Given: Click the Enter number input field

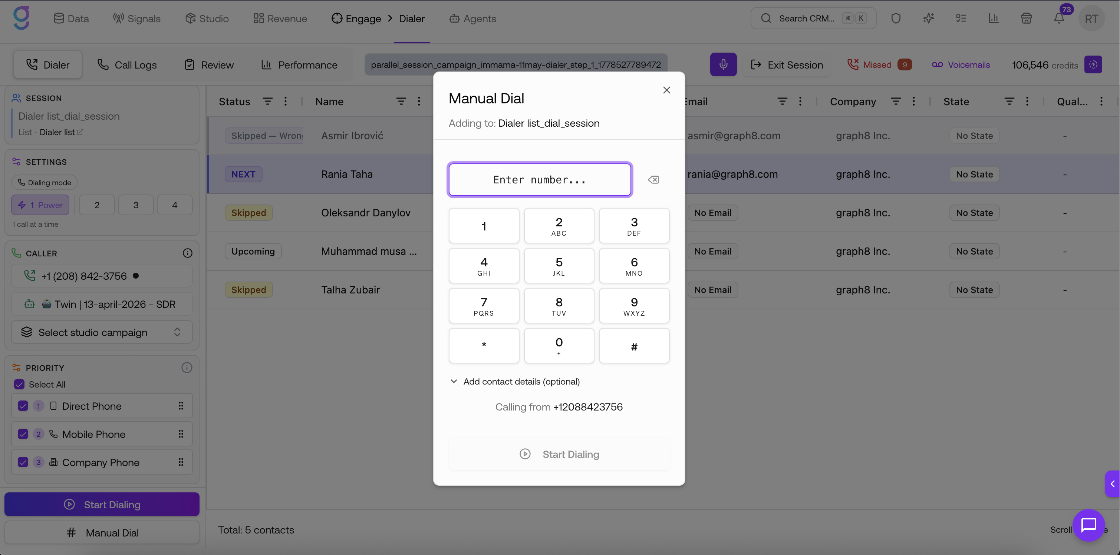Looking at the screenshot, I should coord(540,180).
